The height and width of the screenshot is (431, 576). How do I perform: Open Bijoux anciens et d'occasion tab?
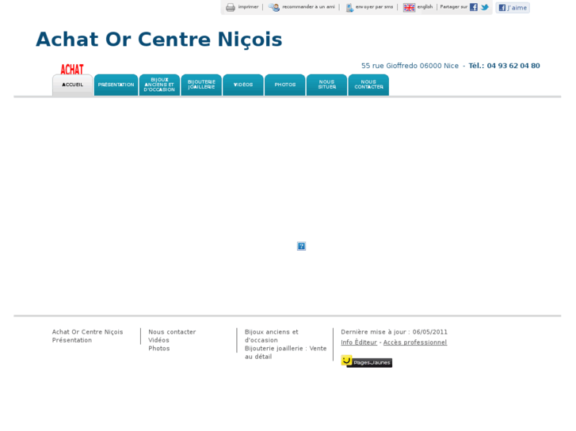pyautogui.click(x=159, y=85)
